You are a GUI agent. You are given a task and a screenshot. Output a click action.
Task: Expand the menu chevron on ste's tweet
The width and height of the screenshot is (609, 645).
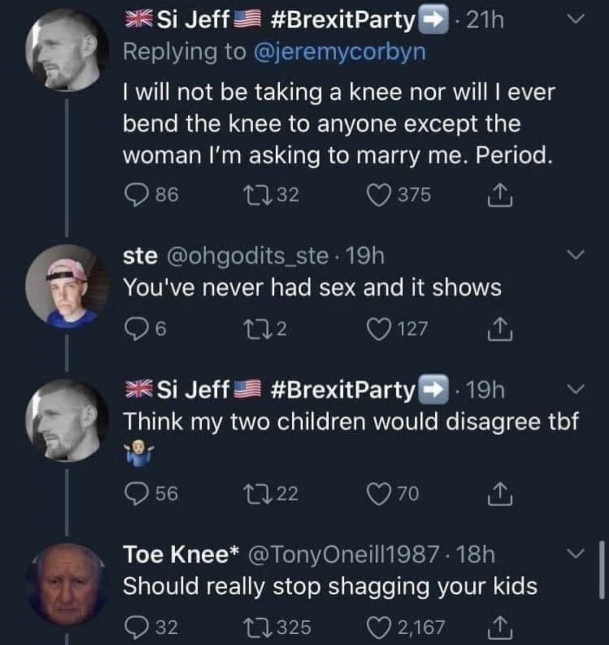coord(576,255)
